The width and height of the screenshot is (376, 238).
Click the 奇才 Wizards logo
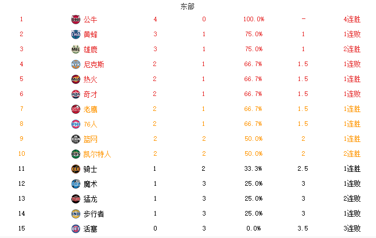point(76,94)
